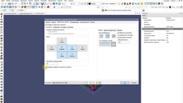
Task: Open the dropdown arrow next to Open folder icon
Action: click(x=7, y=4)
